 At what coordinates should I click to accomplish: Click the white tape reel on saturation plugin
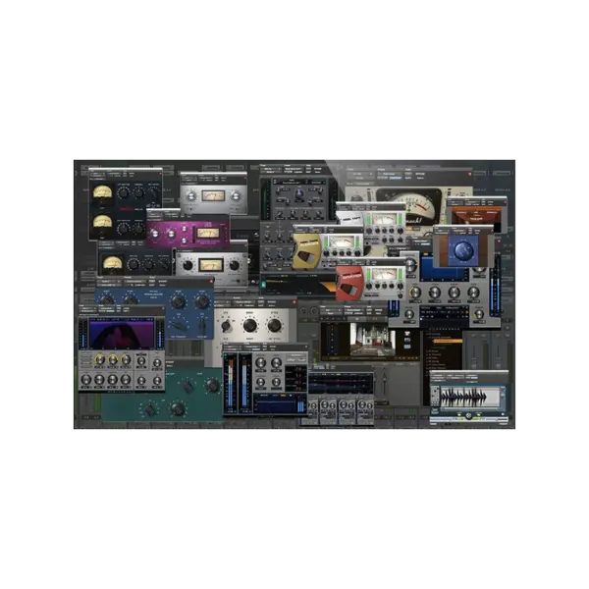[x=350, y=219]
